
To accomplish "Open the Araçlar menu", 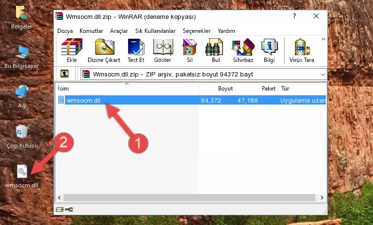I will (119, 31).
